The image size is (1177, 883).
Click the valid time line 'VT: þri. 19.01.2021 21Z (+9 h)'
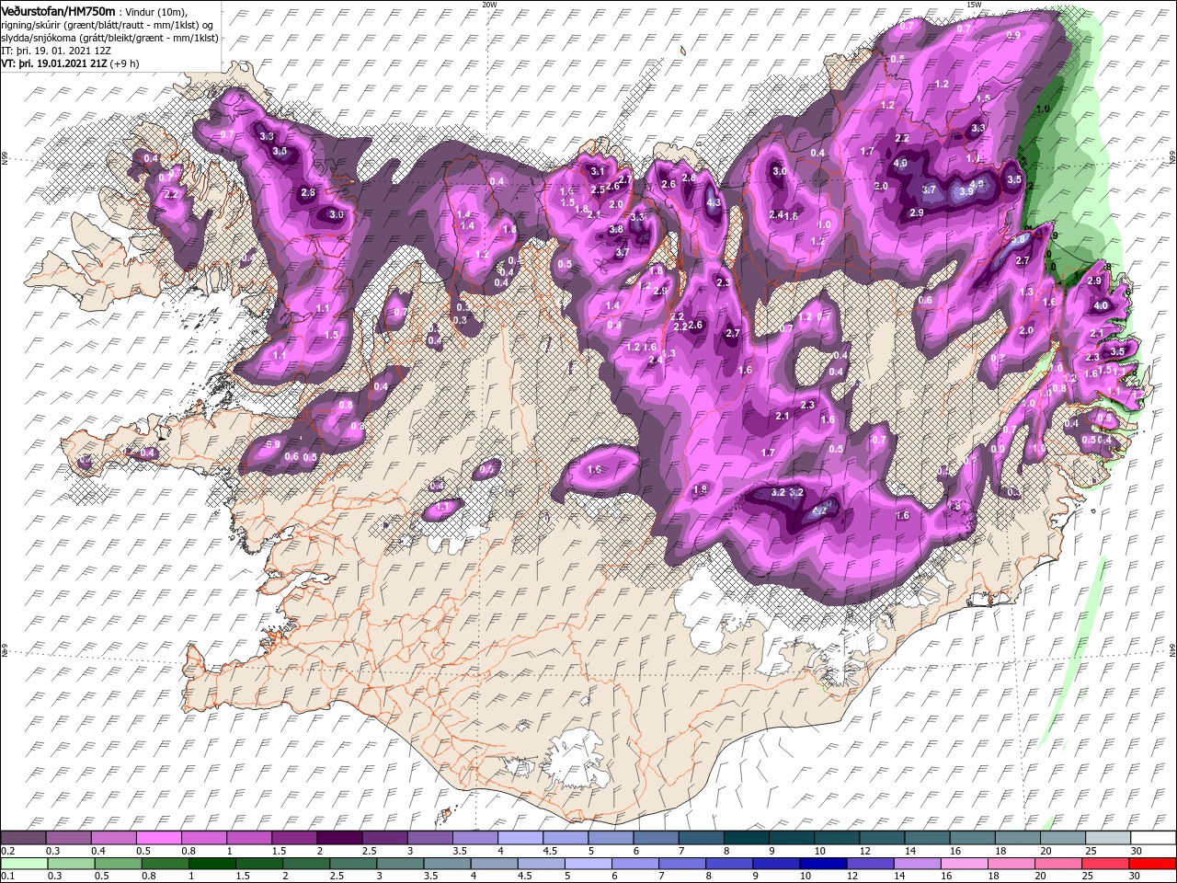(x=71, y=63)
